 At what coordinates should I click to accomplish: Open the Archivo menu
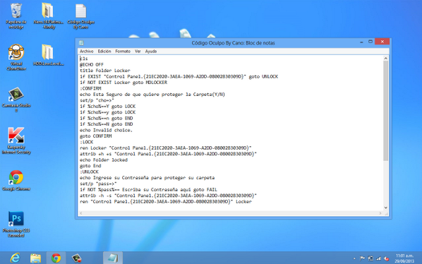(x=86, y=51)
